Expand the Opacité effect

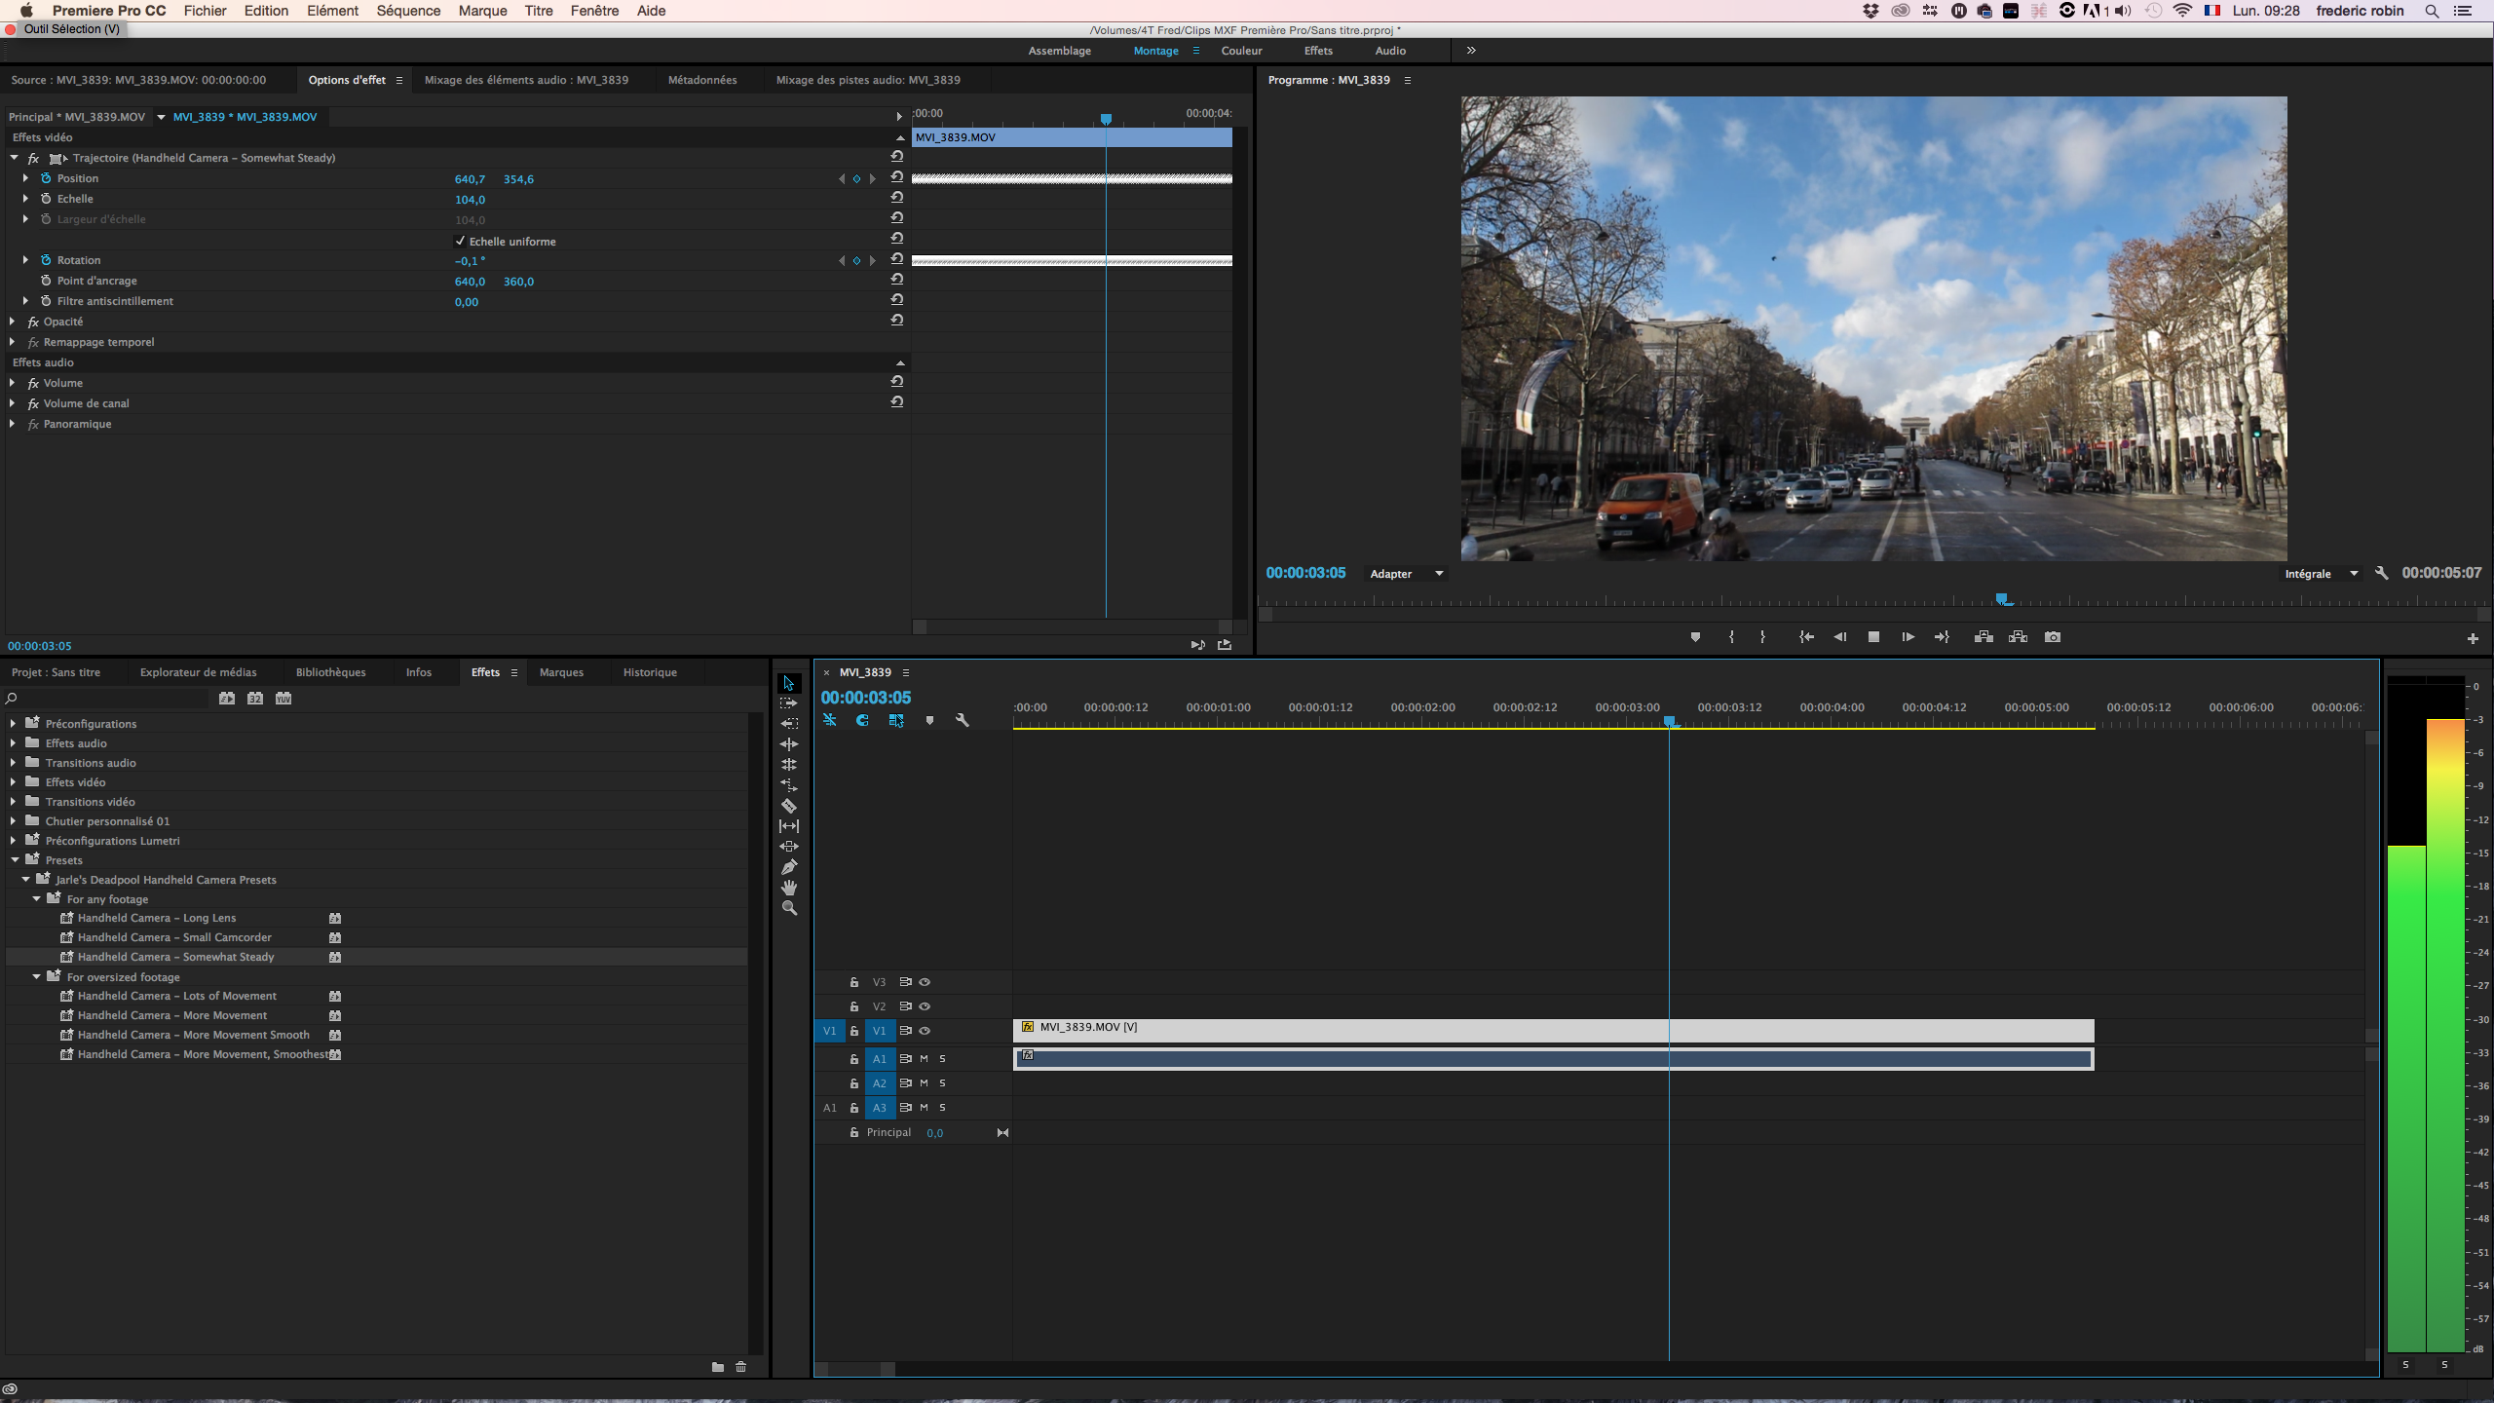pyautogui.click(x=12, y=322)
